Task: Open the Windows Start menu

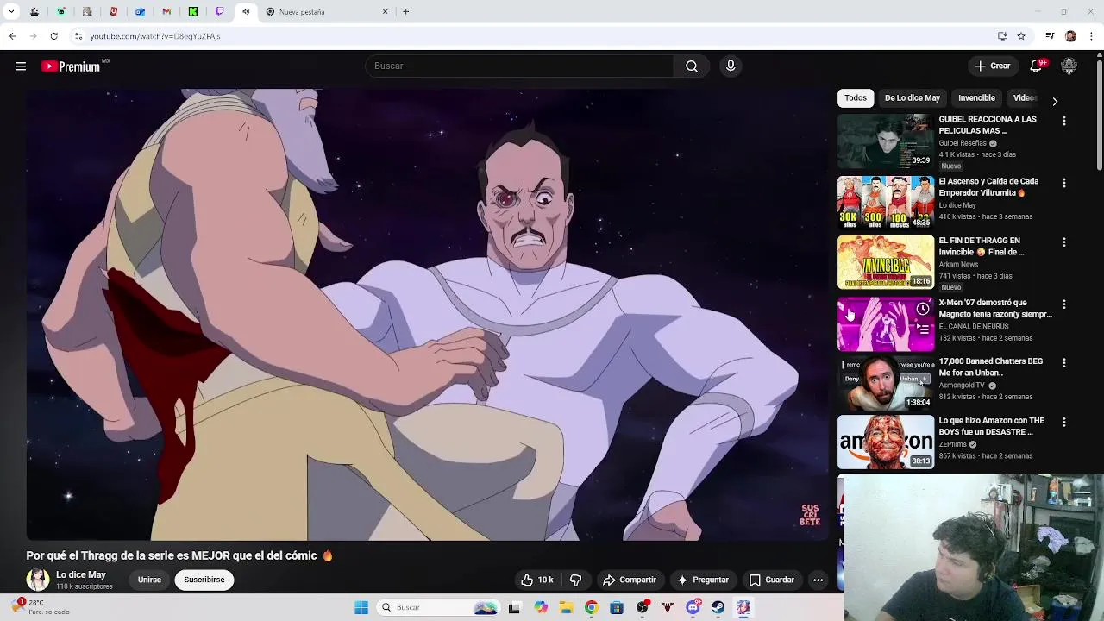Action: tap(361, 607)
